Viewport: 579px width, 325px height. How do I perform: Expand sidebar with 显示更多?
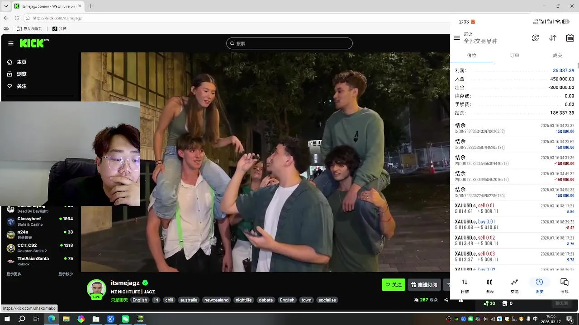14,274
